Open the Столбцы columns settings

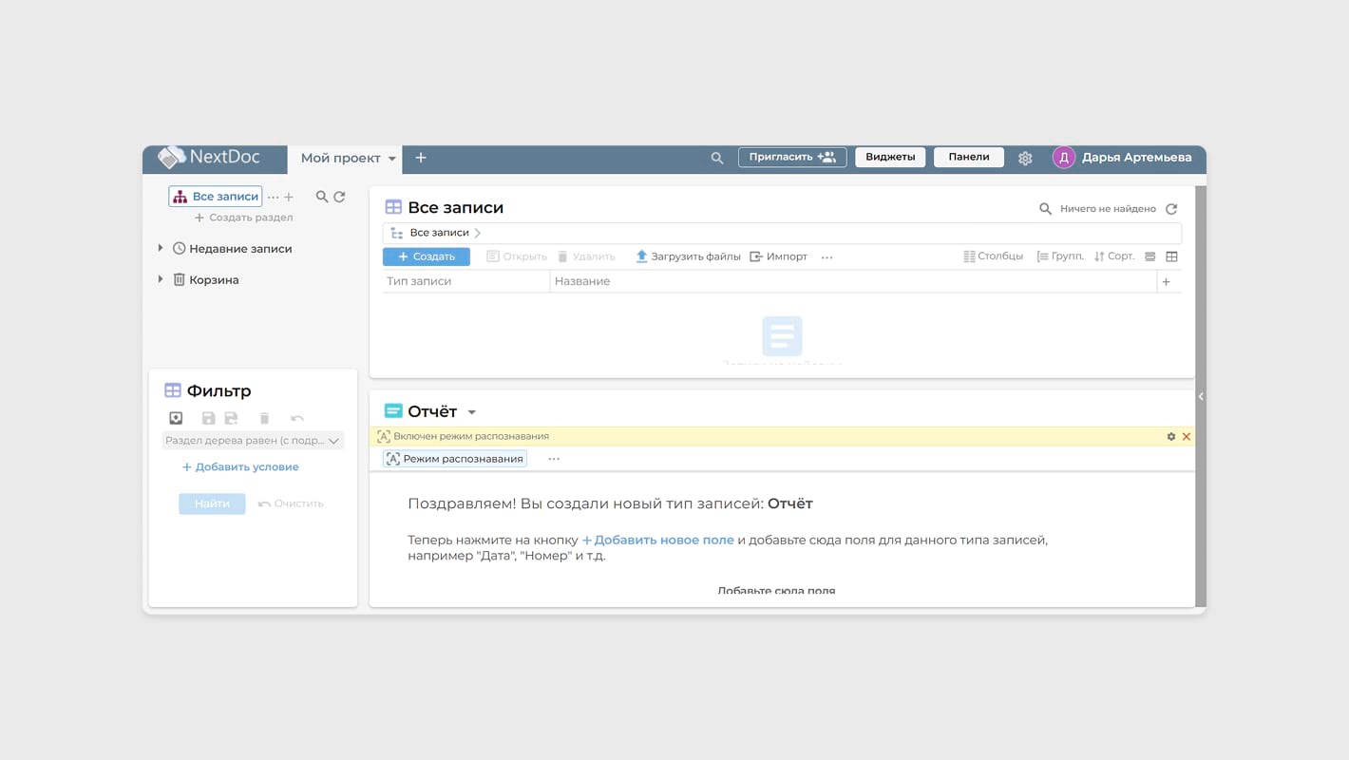[993, 256]
